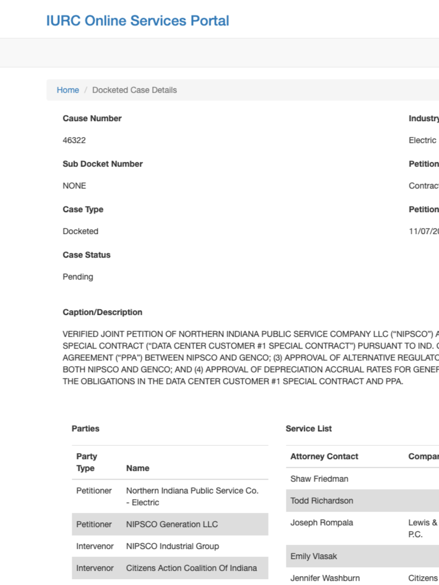Click the Case Status label
The height and width of the screenshot is (585, 439).
(x=87, y=255)
